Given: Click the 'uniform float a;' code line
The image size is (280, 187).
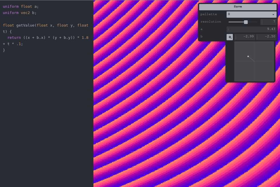Looking at the screenshot, I should tap(21, 6).
